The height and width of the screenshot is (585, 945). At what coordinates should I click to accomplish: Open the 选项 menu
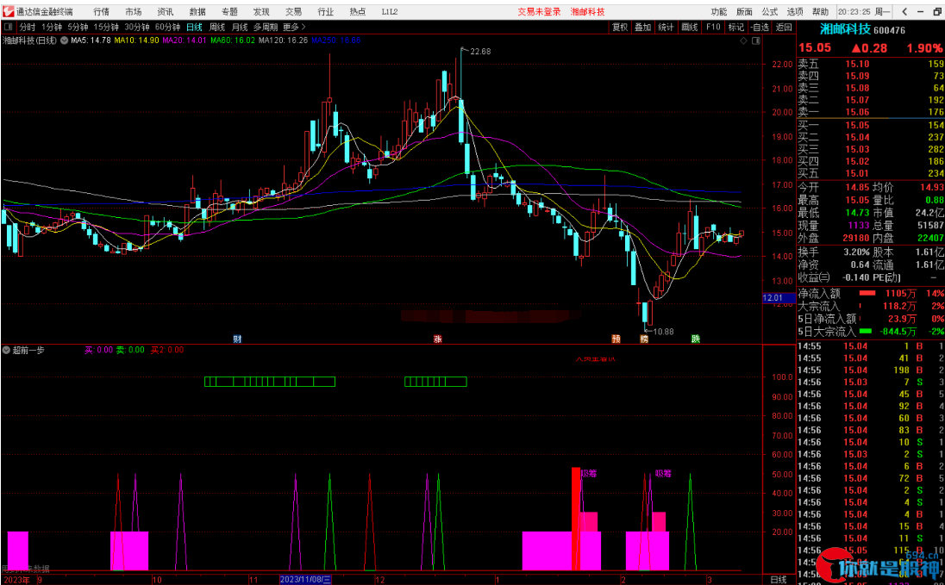click(795, 11)
